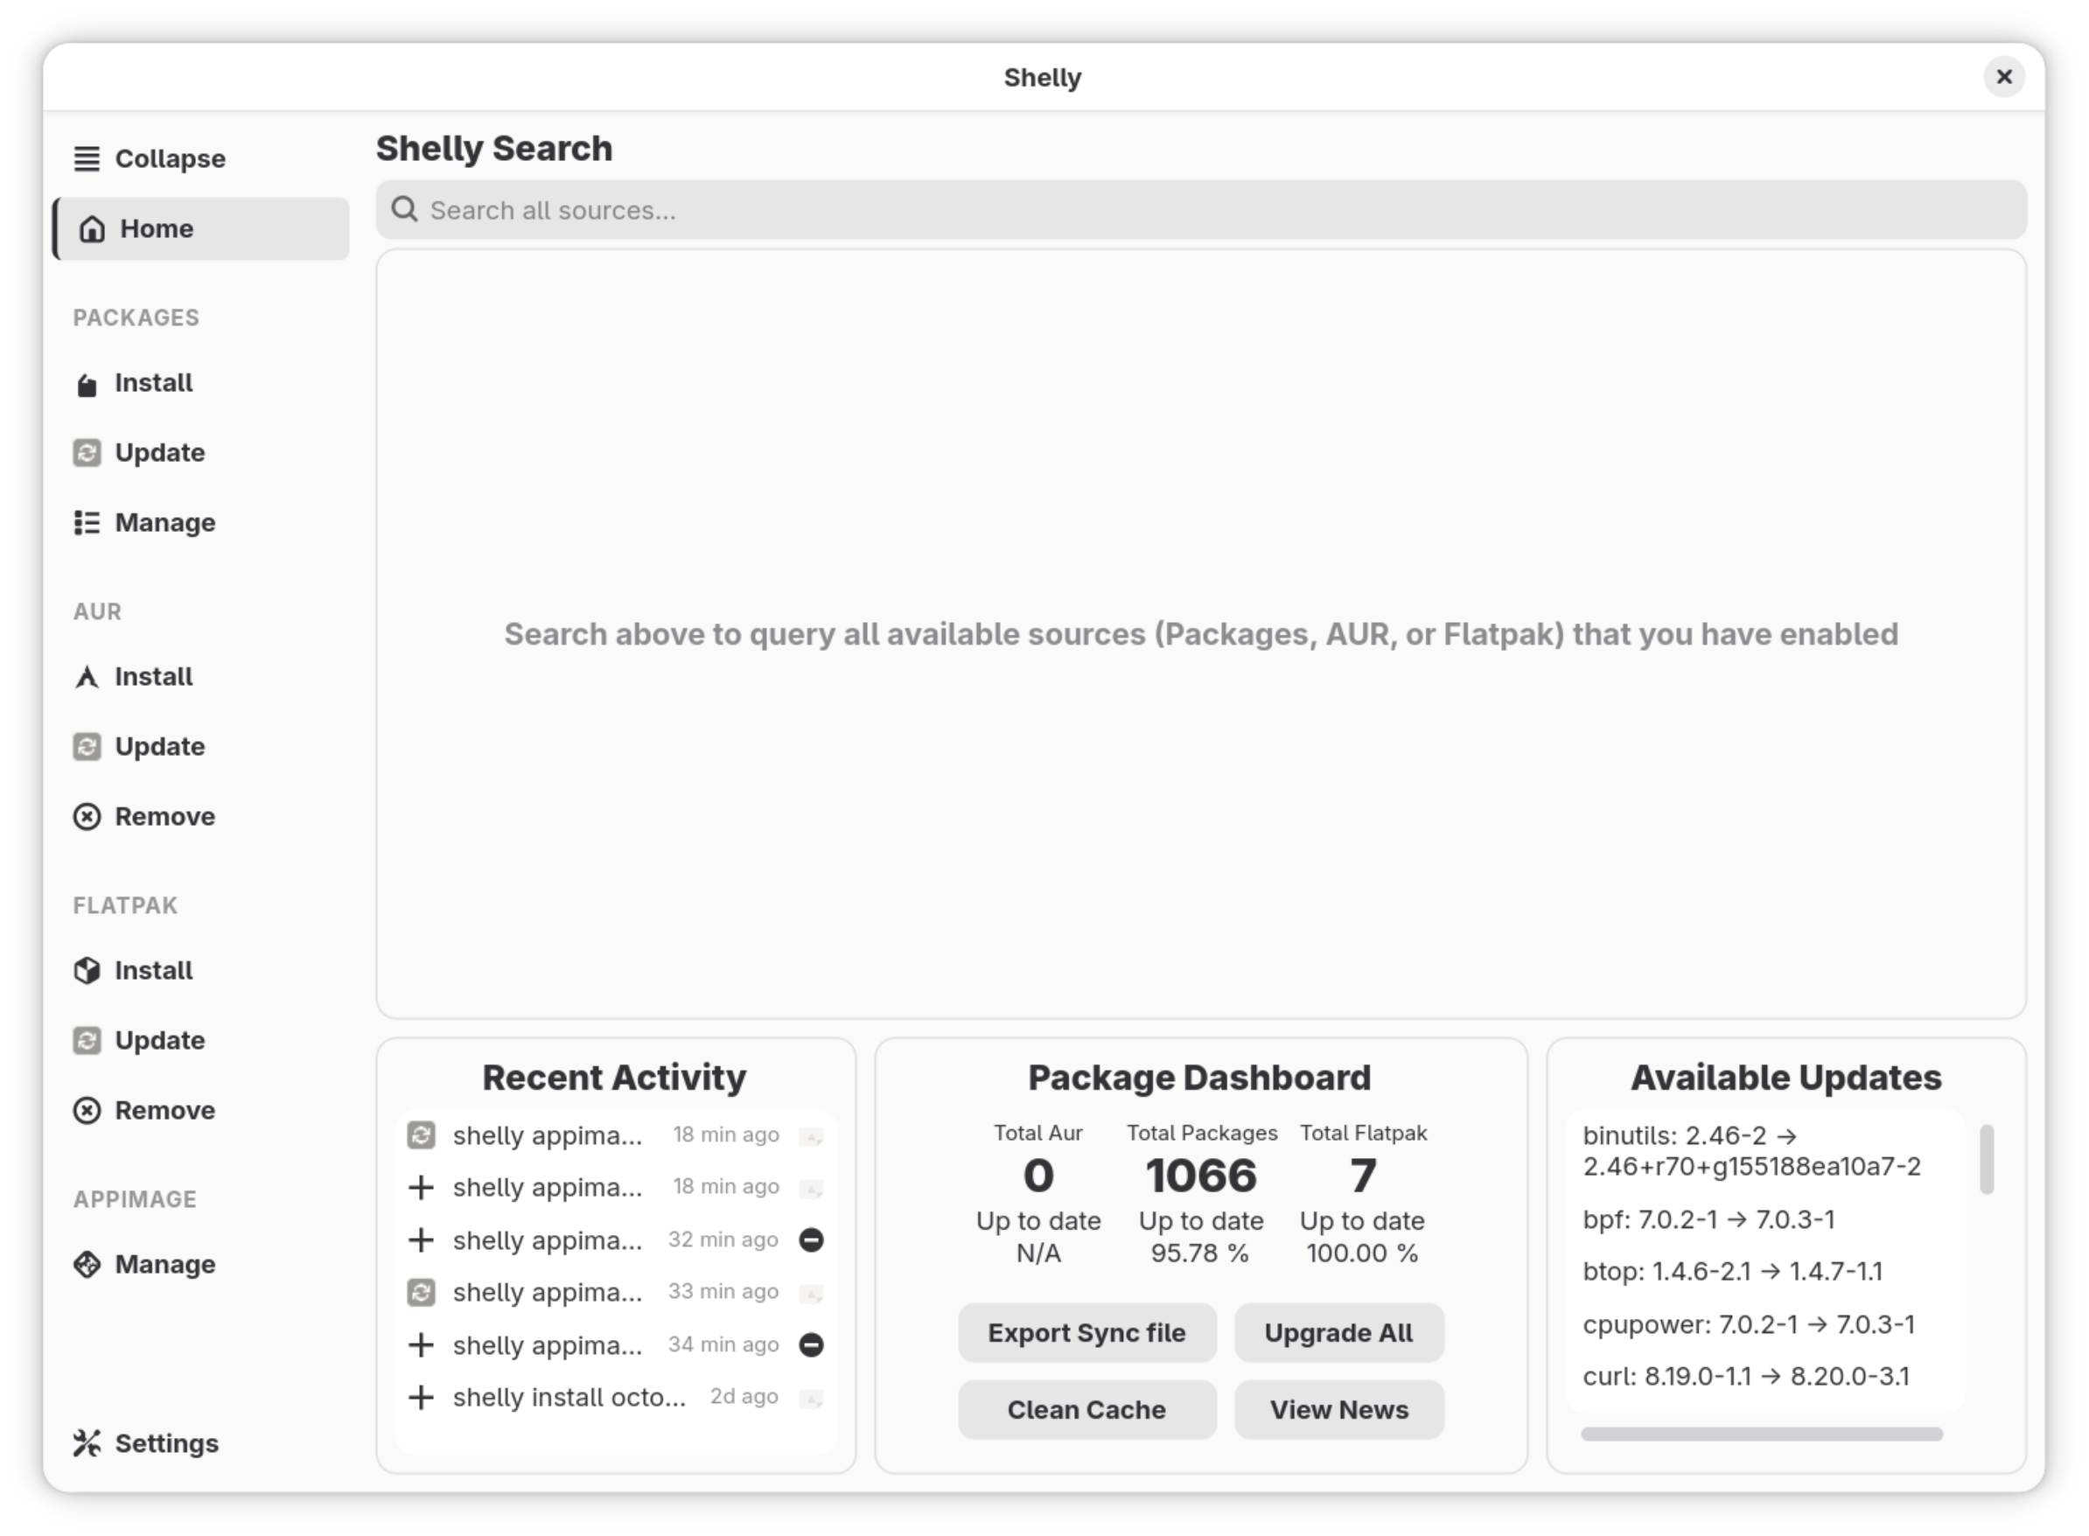Viewport: 2089px width, 1536px height.
Task: Open Update under the AUR section
Action: tap(139, 747)
